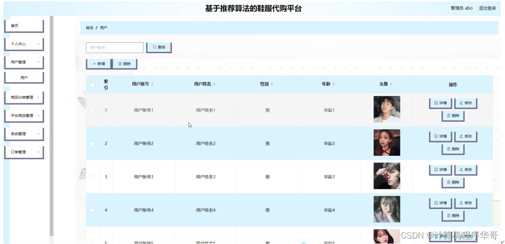
Task: Click the 用户姓名1 cell
Action: point(206,110)
